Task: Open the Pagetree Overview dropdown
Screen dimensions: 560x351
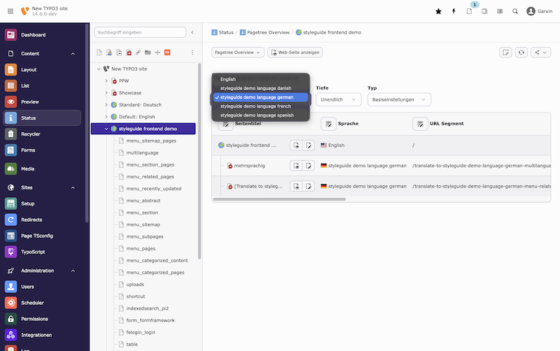Action: pyautogui.click(x=237, y=52)
